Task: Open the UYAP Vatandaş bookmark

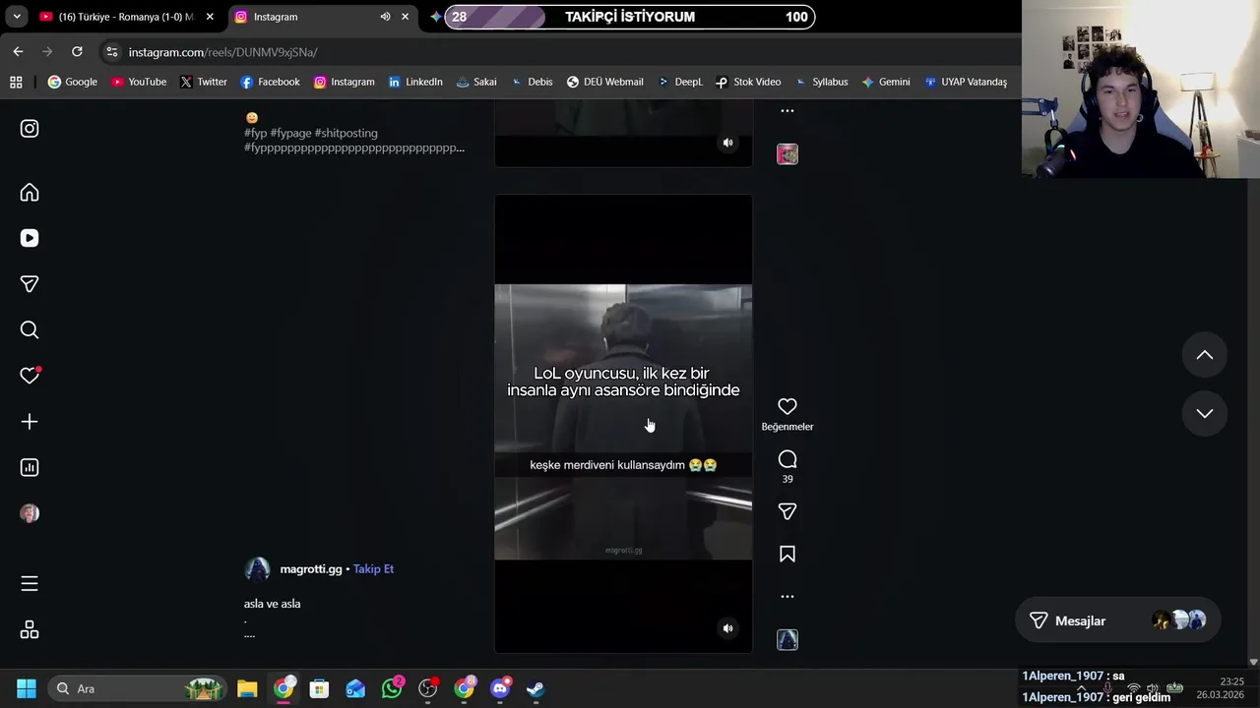Action: (x=966, y=82)
